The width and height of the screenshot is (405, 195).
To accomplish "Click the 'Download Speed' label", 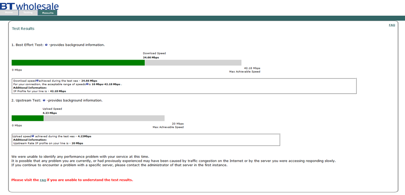I will (x=154, y=53).
